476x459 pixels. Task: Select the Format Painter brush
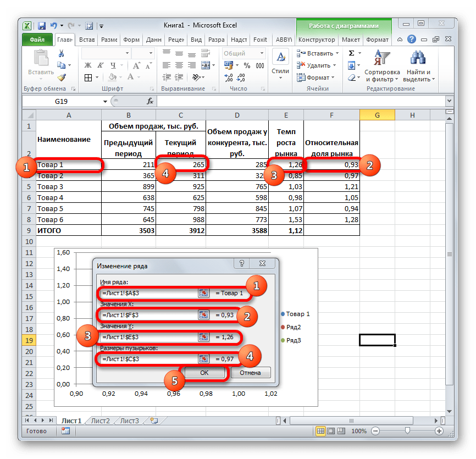pyautogui.click(x=62, y=78)
